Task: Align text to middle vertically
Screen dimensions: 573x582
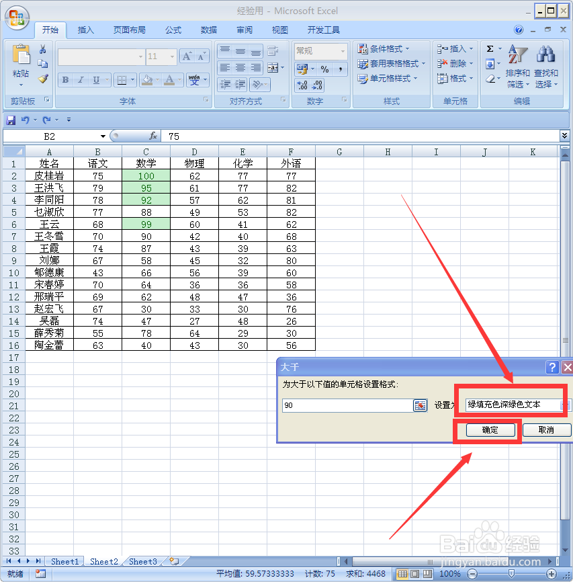Action: pos(240,50)
